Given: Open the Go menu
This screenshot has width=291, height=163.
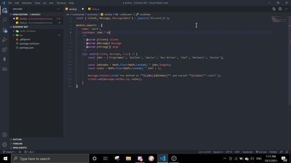Looking at the screenshot, I should click(x=45, y=3).
